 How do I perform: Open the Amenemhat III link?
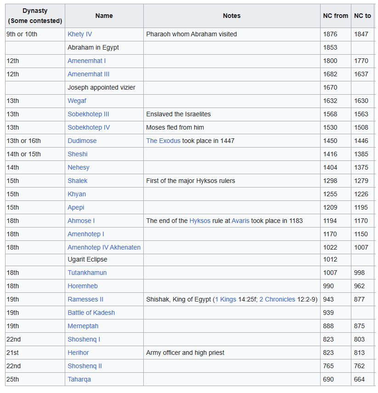pyautogui.click(x=89, y=74)
